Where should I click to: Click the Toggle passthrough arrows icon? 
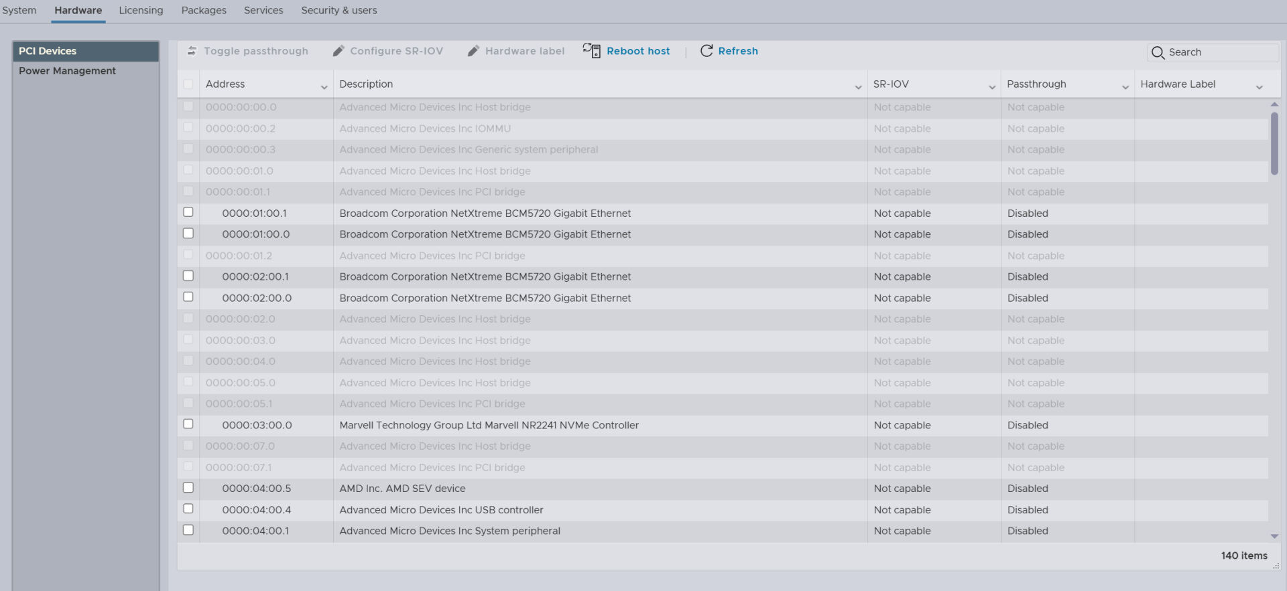coord(192,51)
